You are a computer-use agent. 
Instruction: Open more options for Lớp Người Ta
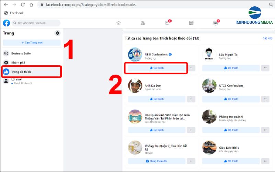(x=265, y=68)
